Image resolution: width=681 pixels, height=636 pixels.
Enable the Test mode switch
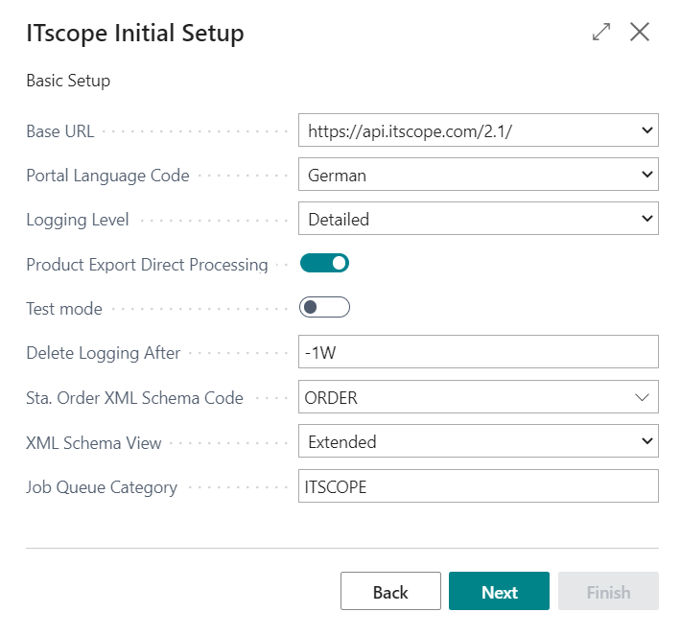[x=324, y=308]
